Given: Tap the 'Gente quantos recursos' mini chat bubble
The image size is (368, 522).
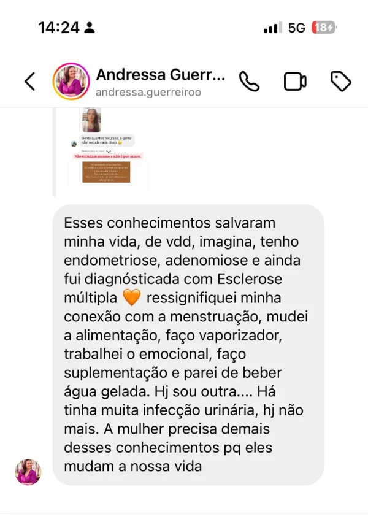Looking at the screenshot, I should 107,140.
